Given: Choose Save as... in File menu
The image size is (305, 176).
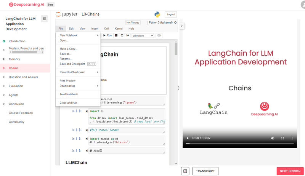Looking at the screenshot, I should click(78, 54).
